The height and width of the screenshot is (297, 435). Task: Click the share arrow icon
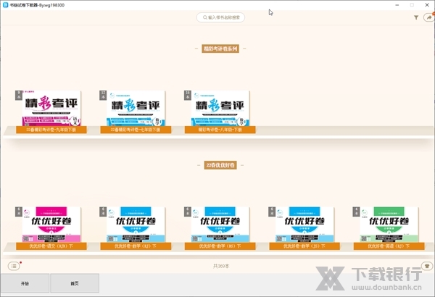(428, 17)
